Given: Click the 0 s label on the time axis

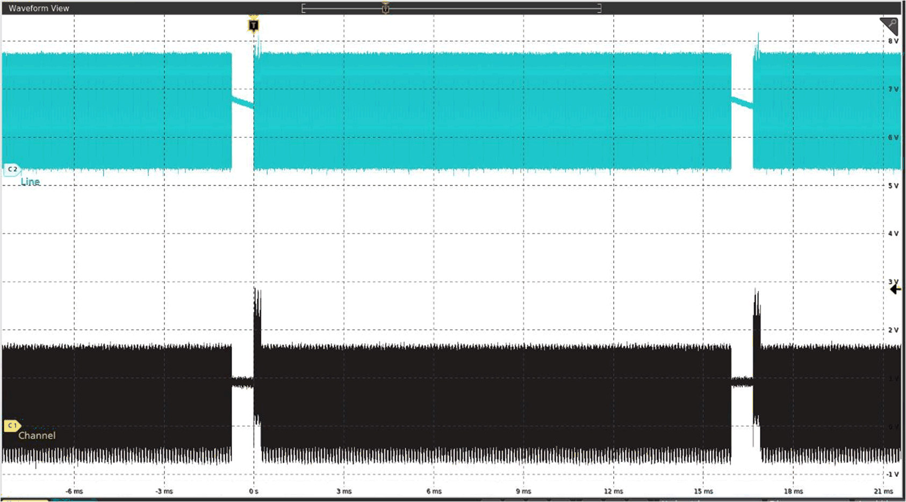Looking at the screenshot, I should click(x=253, y=491).
